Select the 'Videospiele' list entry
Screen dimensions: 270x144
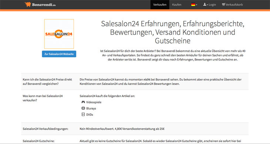(91, 102)
